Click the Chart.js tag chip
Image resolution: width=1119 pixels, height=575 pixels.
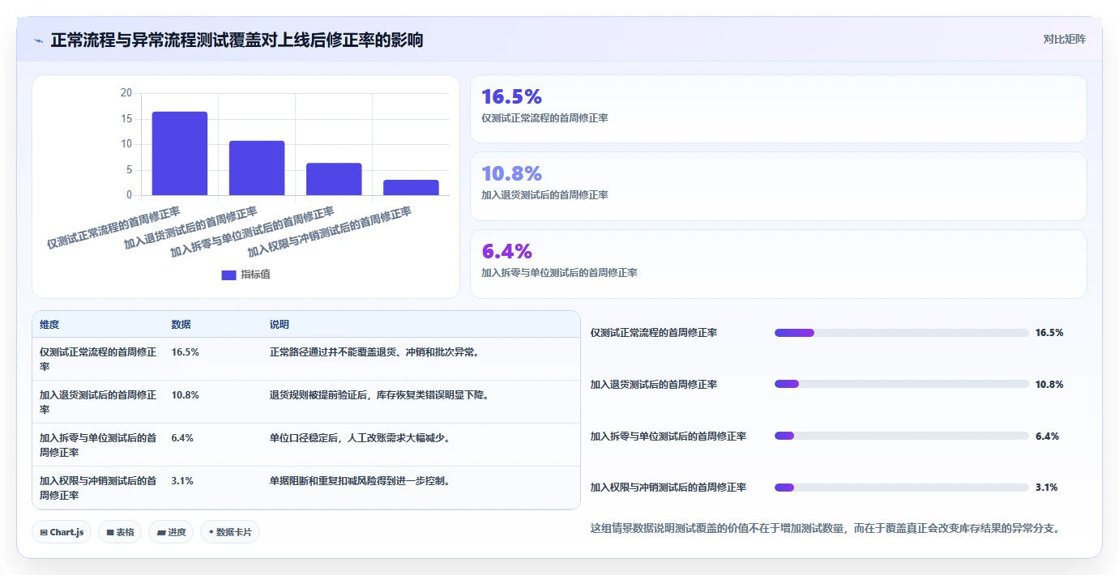tap(62, 532)
